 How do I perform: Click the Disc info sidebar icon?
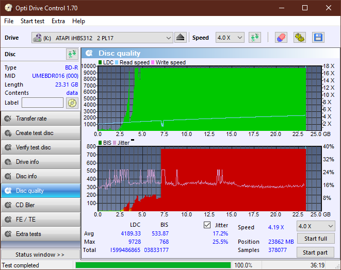coord(8,176)
